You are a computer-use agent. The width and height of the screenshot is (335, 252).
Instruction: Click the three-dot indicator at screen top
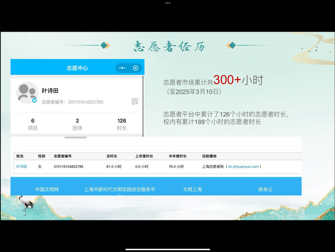(167, 3)
